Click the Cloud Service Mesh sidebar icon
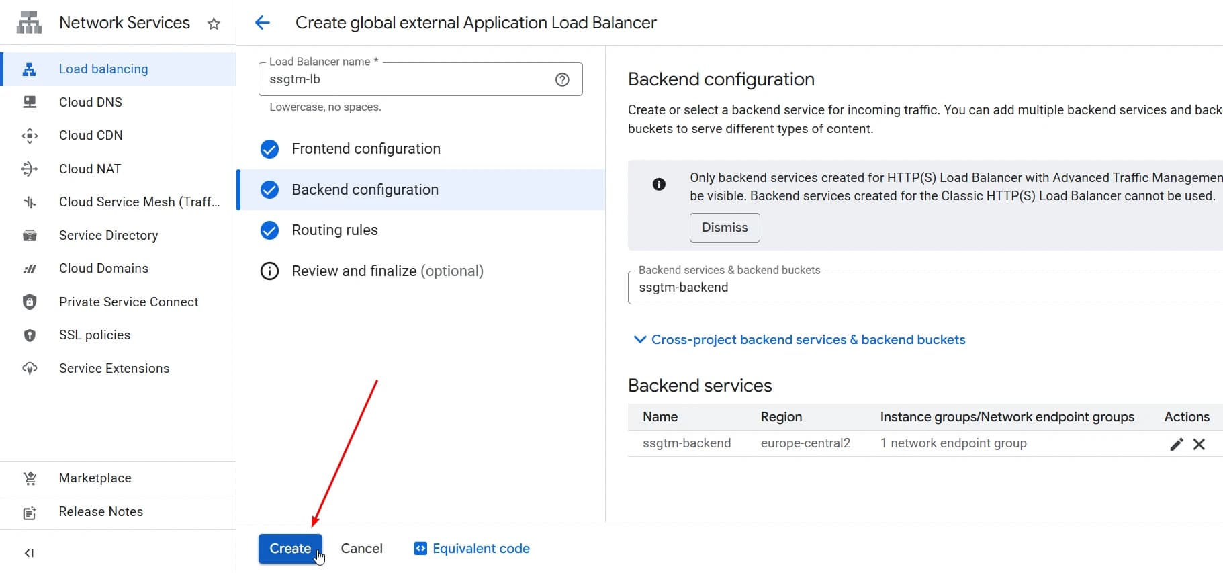Viewport: 1223px width, 573px height. 30,202
